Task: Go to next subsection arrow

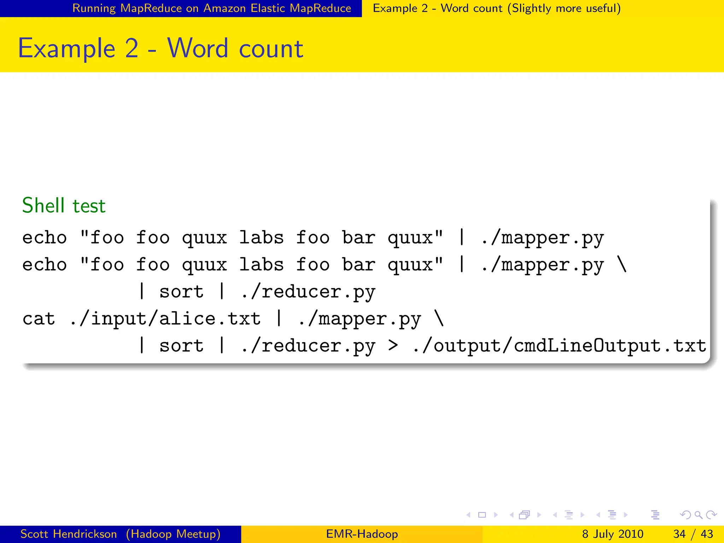Action: pos(583,515)
